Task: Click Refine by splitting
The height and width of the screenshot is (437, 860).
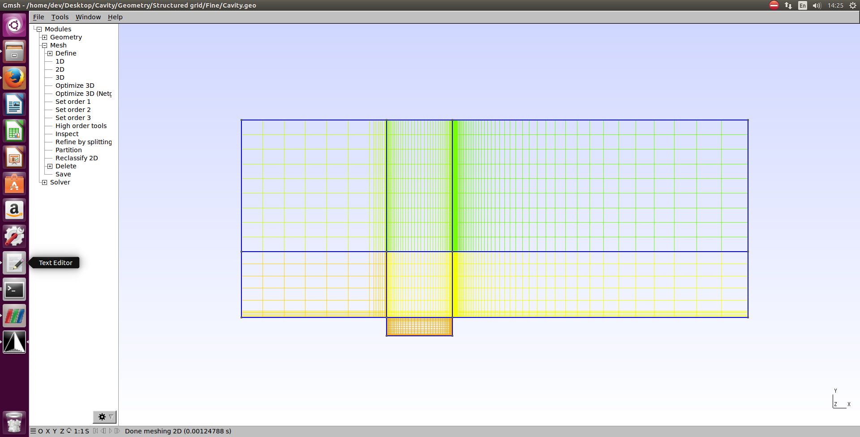Action: click(83, 142)
